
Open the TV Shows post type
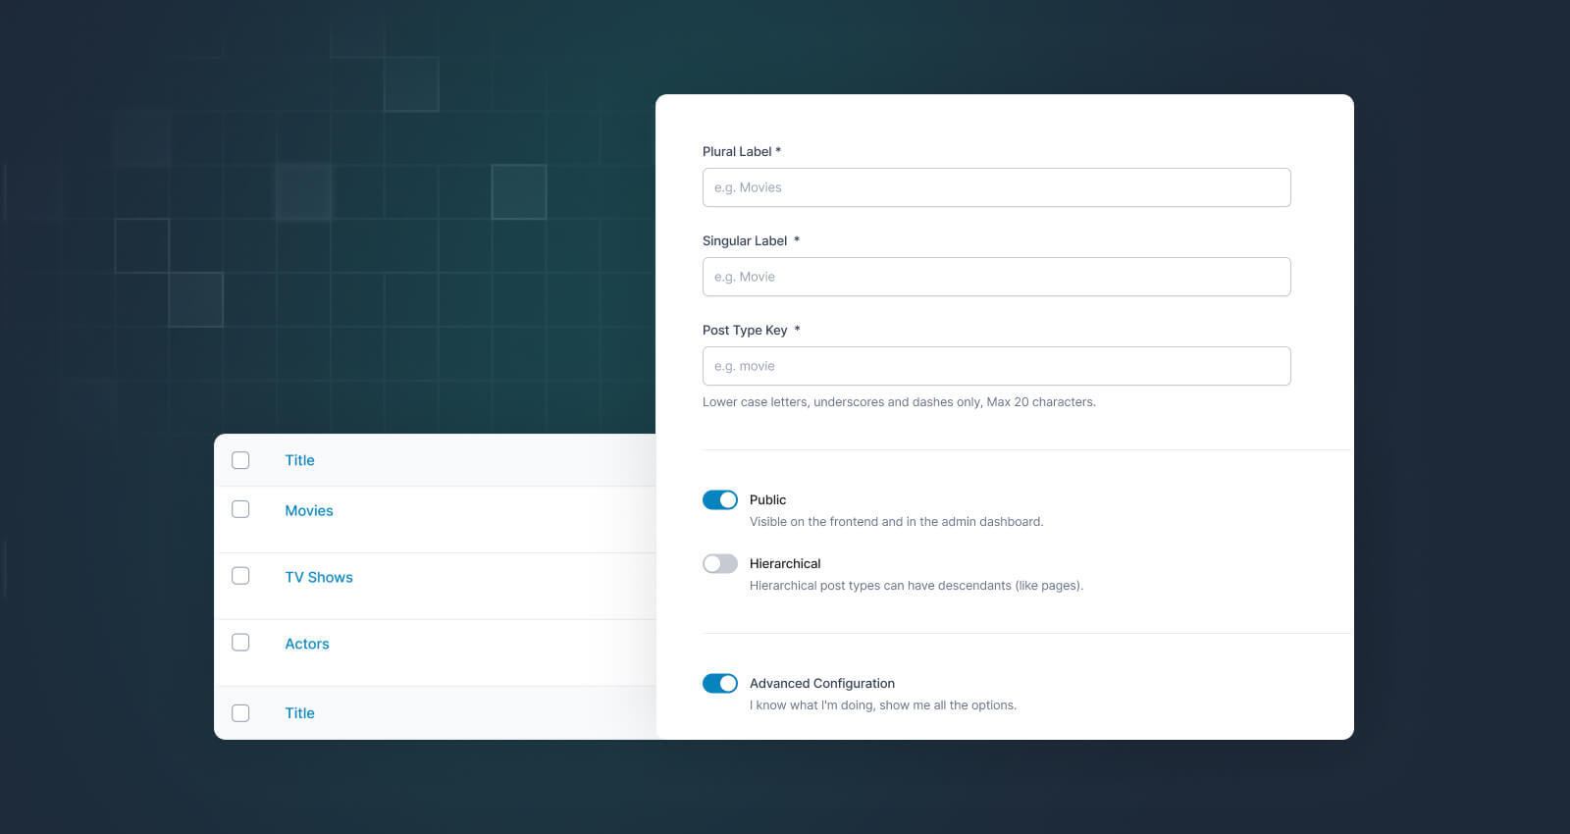pos(319,578)
